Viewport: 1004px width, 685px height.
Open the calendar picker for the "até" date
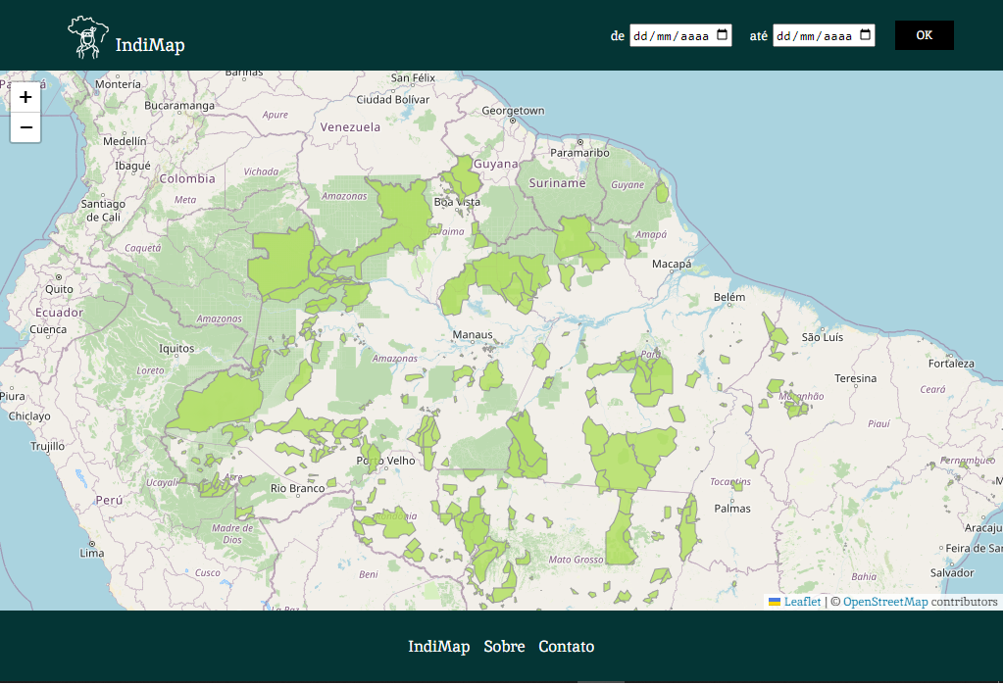865,34
